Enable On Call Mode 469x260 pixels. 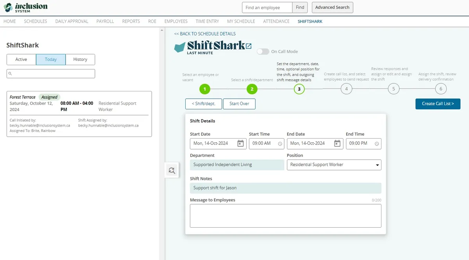(x=262, y=51)
